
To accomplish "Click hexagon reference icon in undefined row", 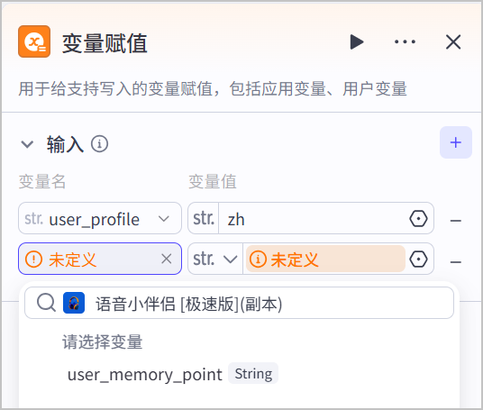I will click(x=418, y=259).
